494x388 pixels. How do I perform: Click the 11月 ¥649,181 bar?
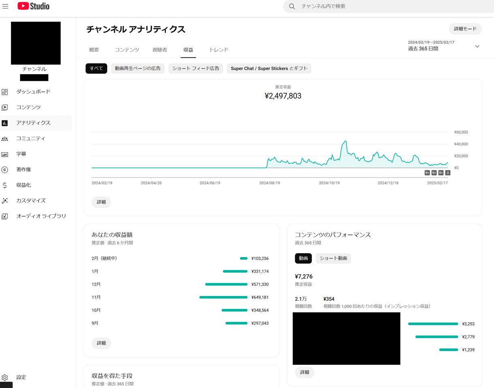[x=223, y=297]
